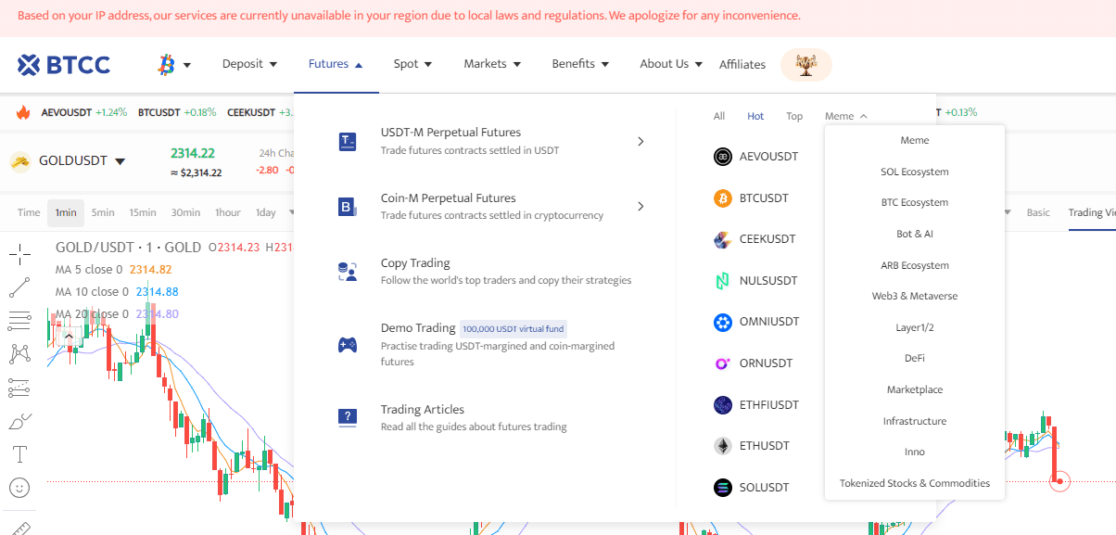Select the trend line drawing tool
1116x535 pixels.
(x=19, y=287)
